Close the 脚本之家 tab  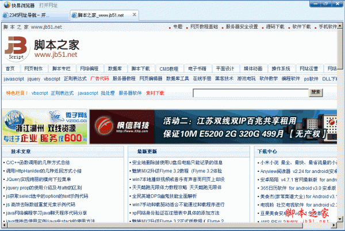point(135,15)
